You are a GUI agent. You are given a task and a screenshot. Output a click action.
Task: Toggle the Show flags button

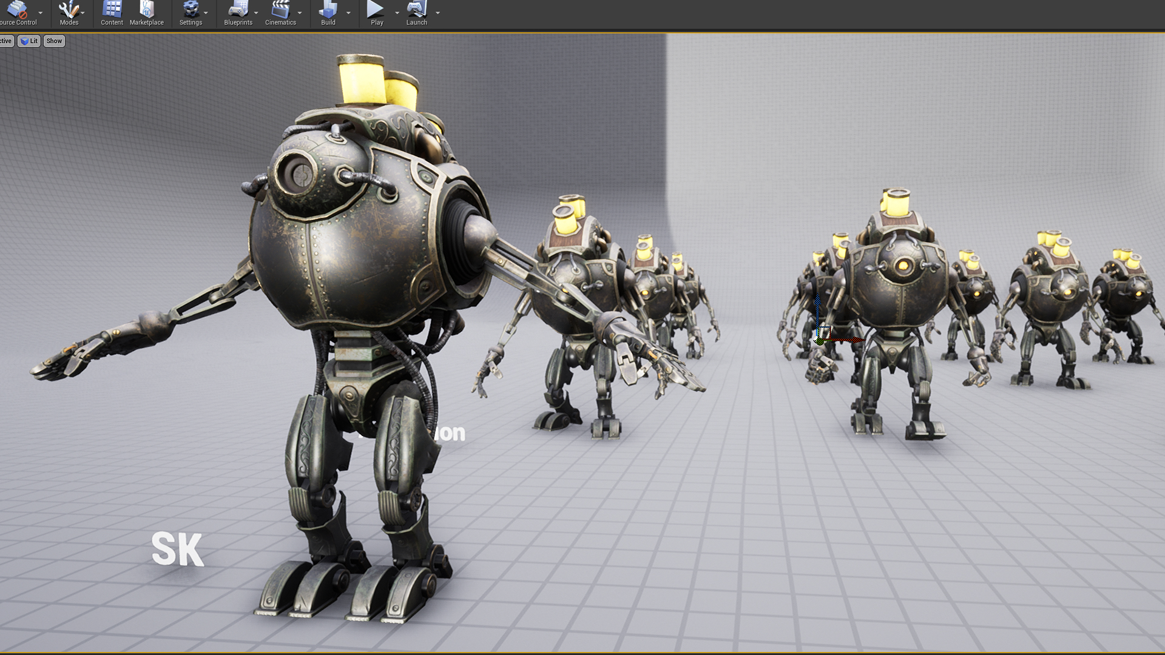pyautogui.click(x=54, y=41)
